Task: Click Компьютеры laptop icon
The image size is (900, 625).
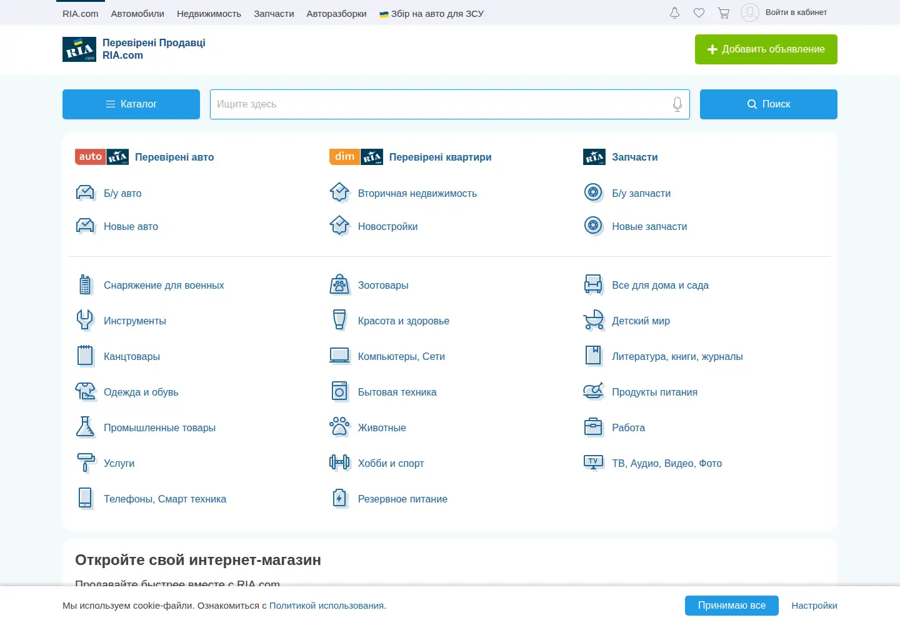Action: click(x=340, y=356)
